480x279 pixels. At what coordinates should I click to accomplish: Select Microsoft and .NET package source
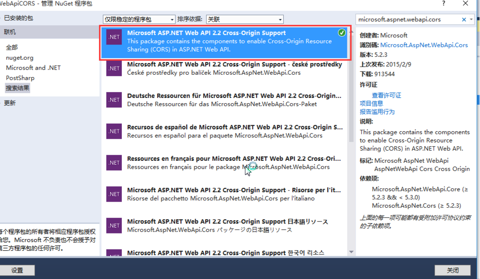(x=34, y=67)
